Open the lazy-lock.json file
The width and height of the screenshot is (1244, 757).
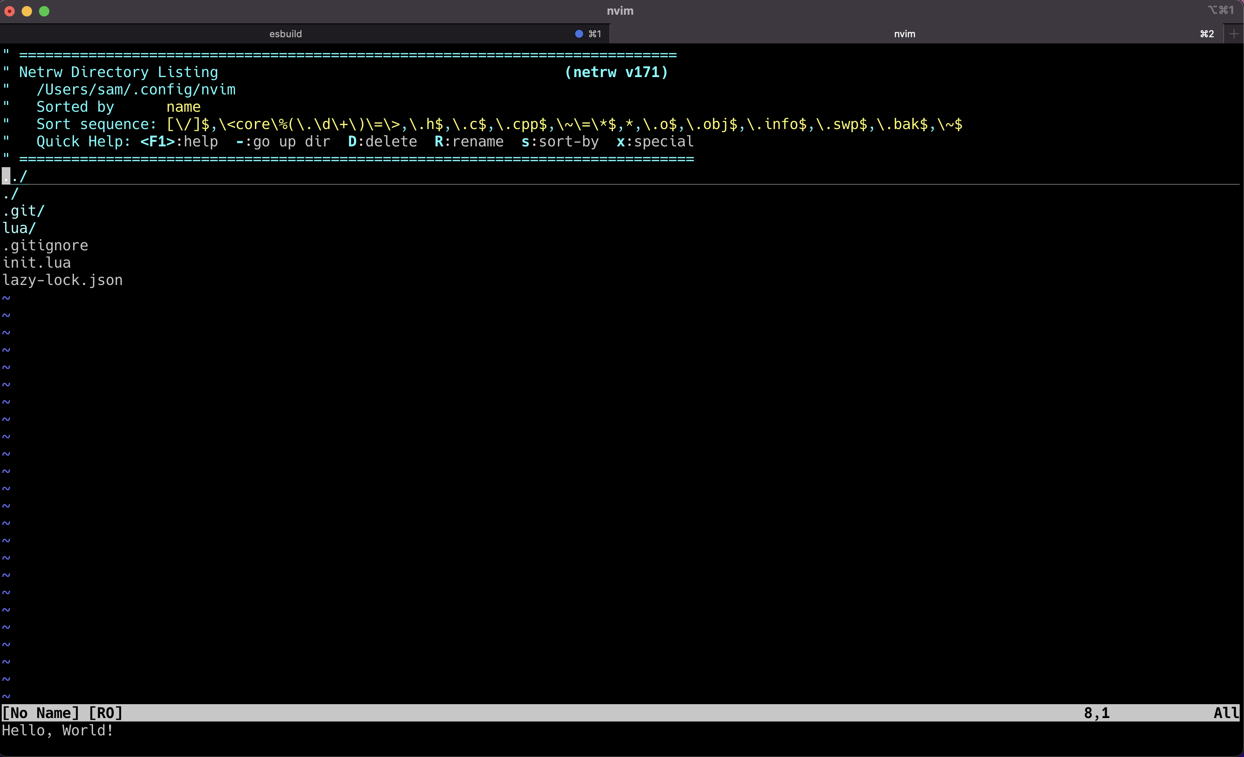pyautogui.click(x=63, y=280)
